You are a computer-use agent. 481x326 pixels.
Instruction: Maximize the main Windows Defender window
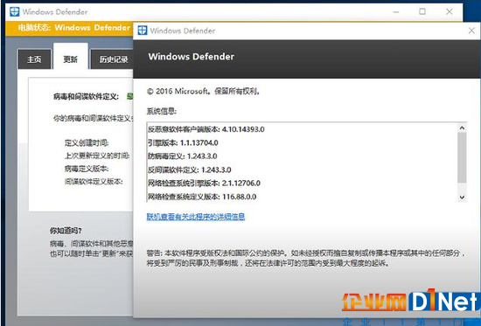tap(422, 11)
